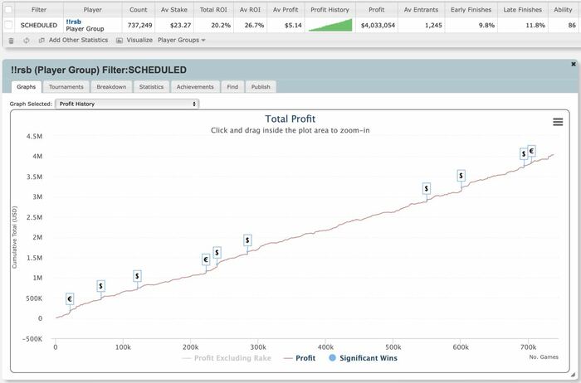Sort by the Av Profit column header
Image resolution: width=581 pixels, height=383 pixels.
pos(286,10)
